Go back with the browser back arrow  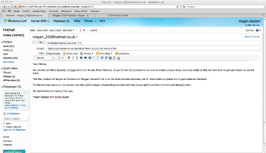click(4, 7)
